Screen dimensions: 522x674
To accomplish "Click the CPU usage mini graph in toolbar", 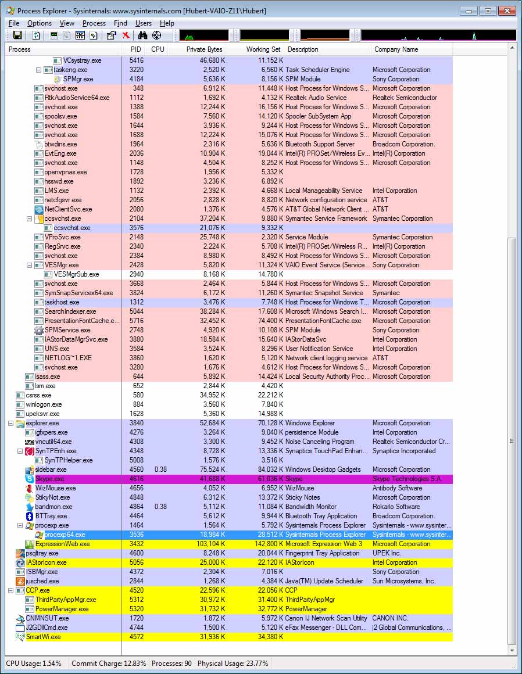I will 204,35.
